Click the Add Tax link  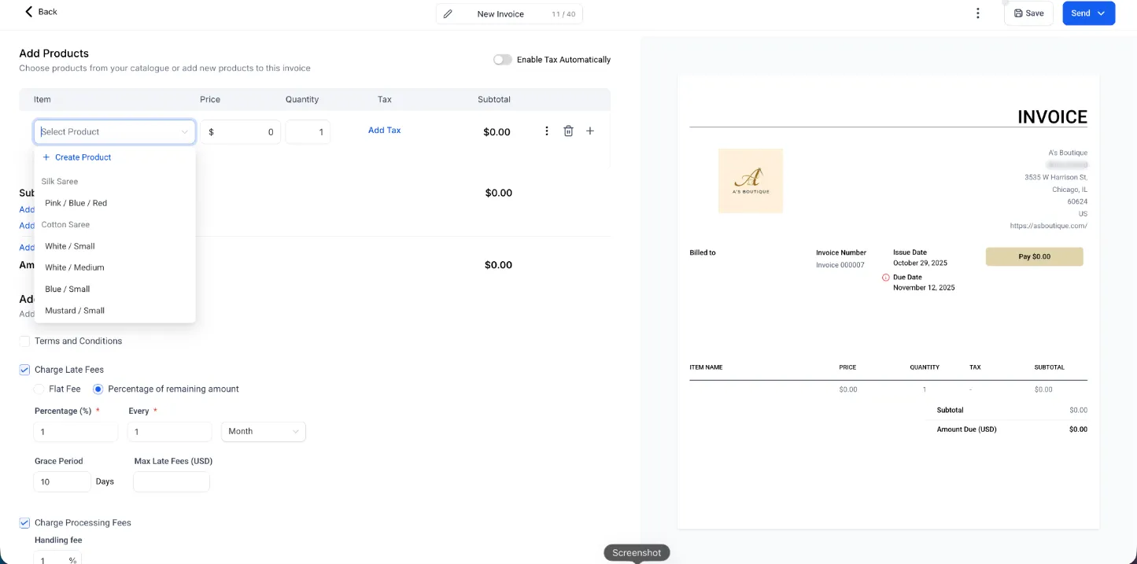click(x=385, y=131)
